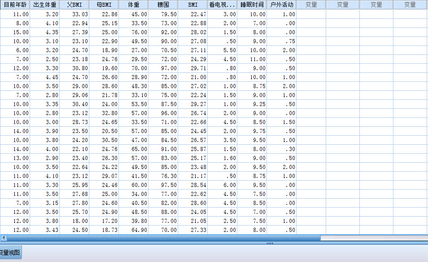Click the cell with value 29.07

click(104, 176)
